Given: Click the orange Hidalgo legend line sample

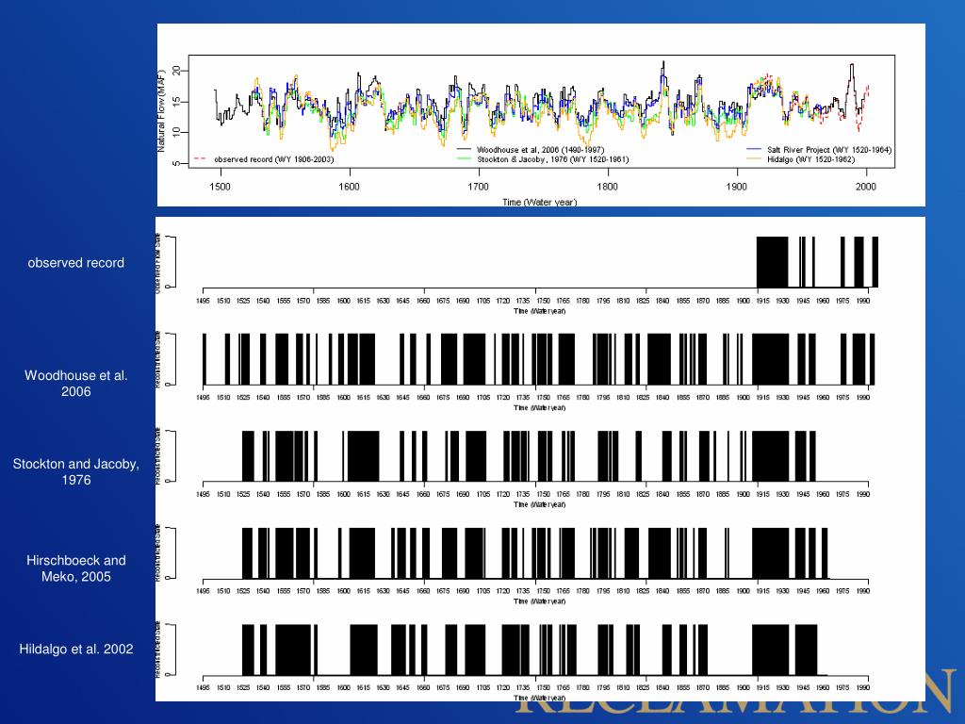Looking at the screenshot, I should [754, 159].
